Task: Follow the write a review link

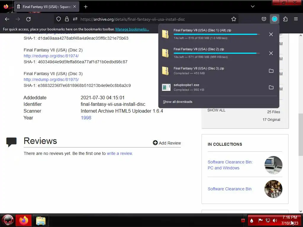Action: [120, 153]
